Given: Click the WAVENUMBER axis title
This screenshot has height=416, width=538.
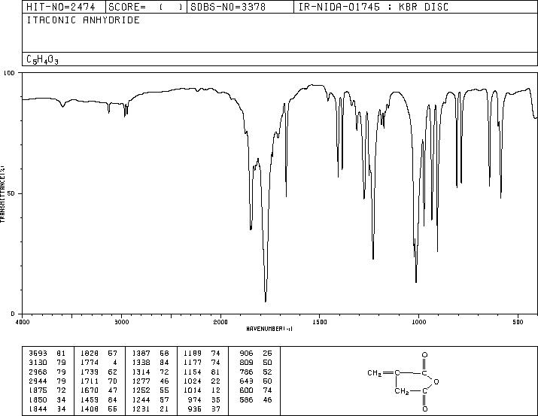Looking at the screenshot, I should (269, 329).
